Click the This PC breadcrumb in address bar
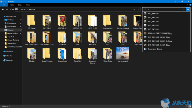This screenshot has width=192, height=108. point(23,9)
